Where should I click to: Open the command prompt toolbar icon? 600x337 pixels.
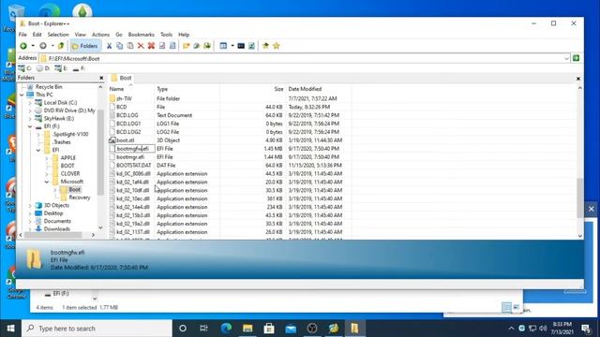click(241, 46)
